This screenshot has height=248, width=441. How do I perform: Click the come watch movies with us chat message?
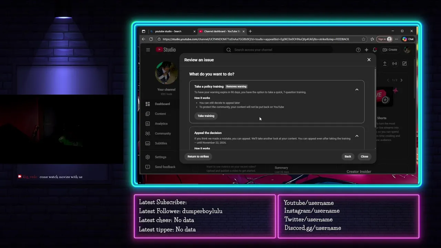click(61, 177)
